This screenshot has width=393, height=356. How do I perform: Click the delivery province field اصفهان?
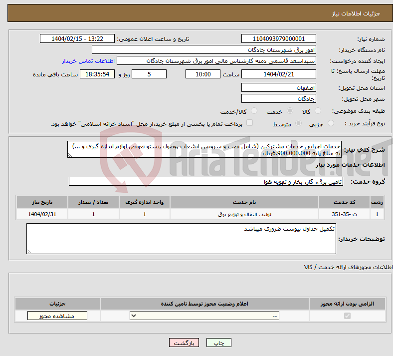click(x=278, y=87)
